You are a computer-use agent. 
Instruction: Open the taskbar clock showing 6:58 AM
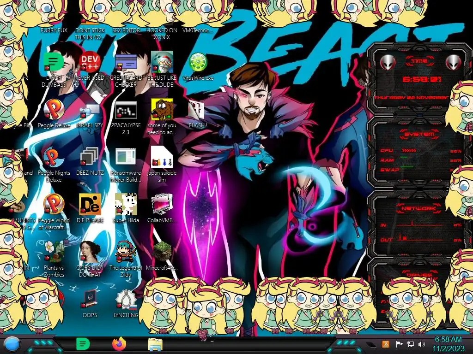click(x=448, y=344)
